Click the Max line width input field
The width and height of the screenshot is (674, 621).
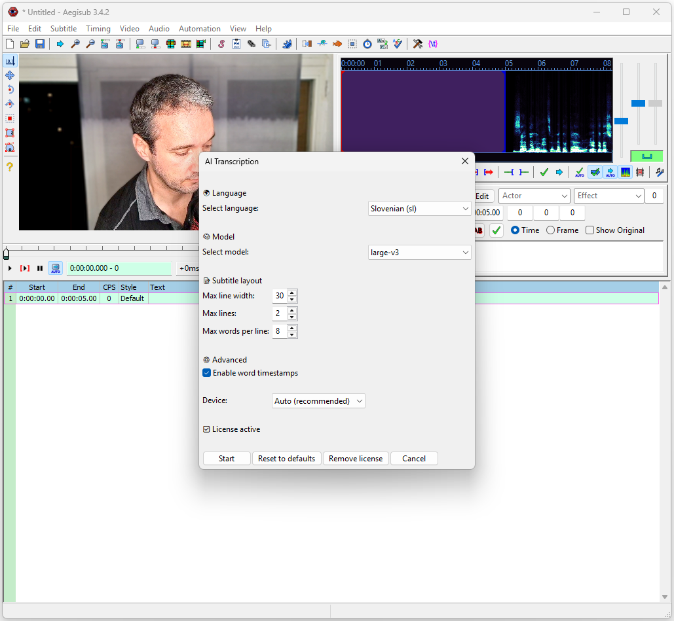[280, 296]
